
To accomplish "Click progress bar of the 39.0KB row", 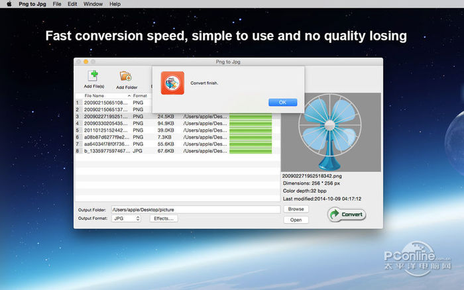I will click(x=251, y=130).
